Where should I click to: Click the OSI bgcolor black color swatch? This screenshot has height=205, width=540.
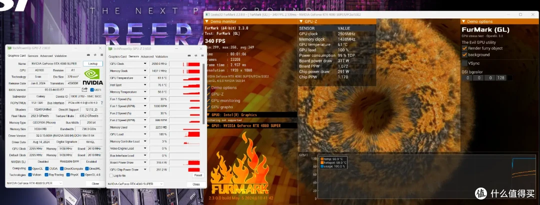[509, 78]
